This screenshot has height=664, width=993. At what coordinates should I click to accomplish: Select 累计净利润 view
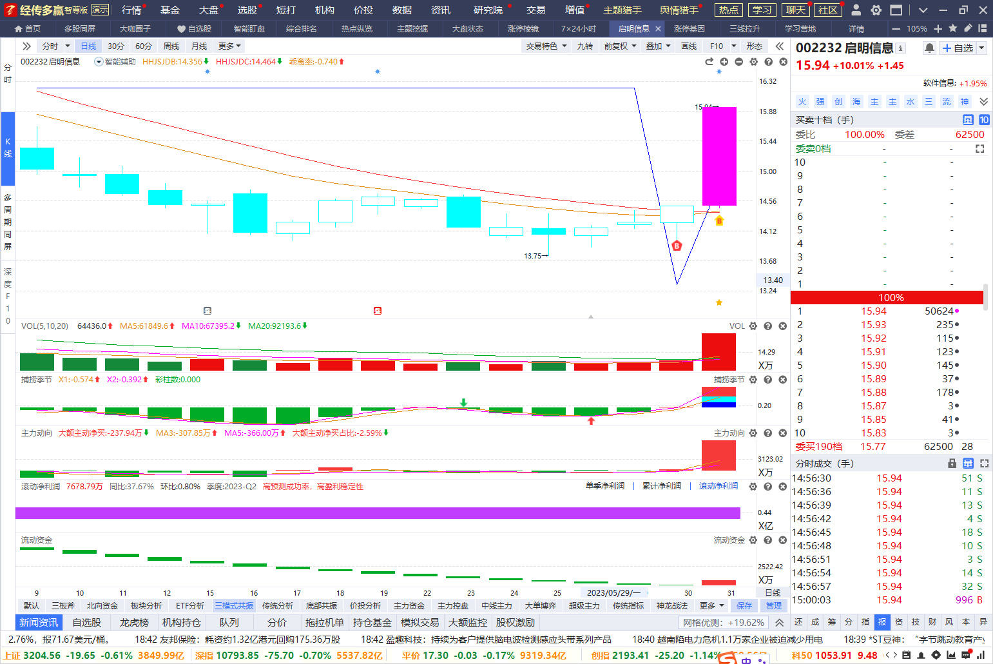(662, 486)
